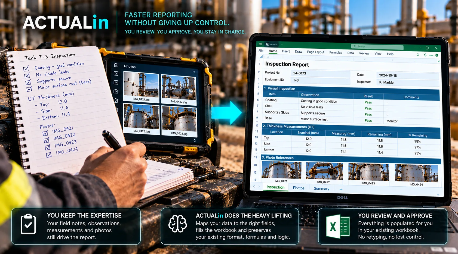Select the 97% remaining cell
The image size is (458, 254).
pyautogui.click(x=418, y=148)
